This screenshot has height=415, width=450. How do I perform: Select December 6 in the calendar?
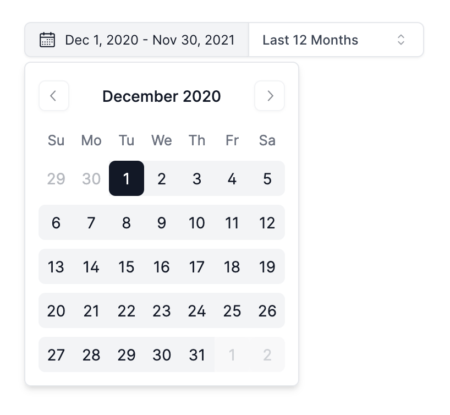(x=56, y=223)
